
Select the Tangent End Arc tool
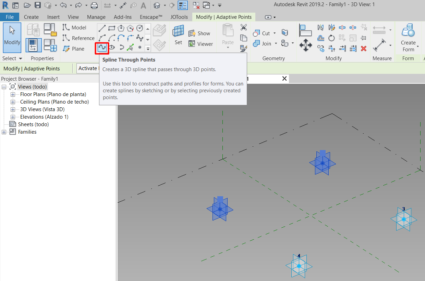click(x=121, y=38)
